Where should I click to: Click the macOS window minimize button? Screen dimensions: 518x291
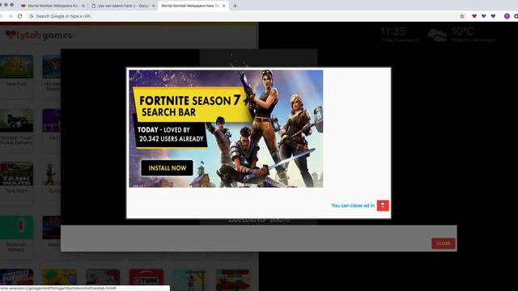click(x=6, y=5)
